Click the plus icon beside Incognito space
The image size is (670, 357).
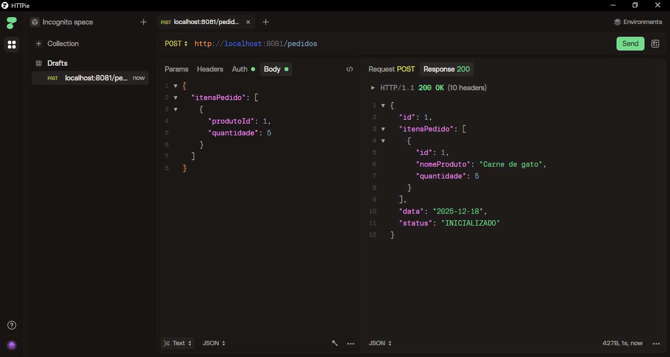[x=143, y=22]
